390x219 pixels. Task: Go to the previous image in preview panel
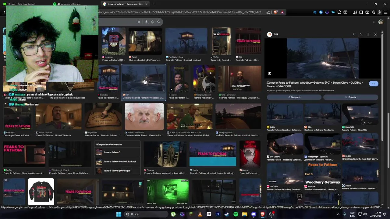[x=353, y=34]
